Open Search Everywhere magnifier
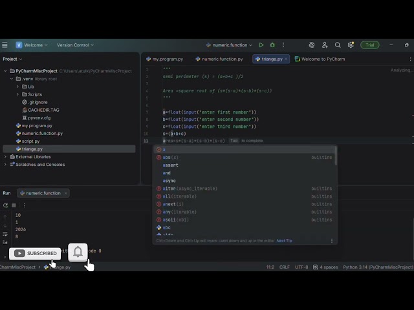This screenshot has height=310, width=414. 338,45
